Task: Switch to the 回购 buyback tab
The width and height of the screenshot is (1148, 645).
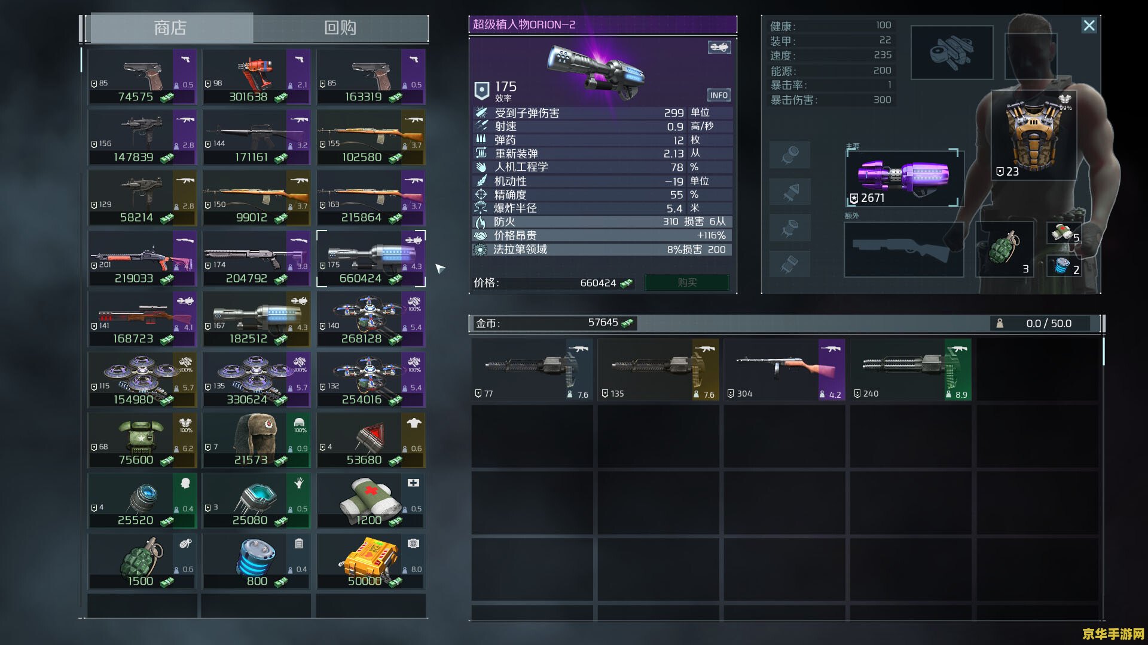Action: tap(340, 28)
